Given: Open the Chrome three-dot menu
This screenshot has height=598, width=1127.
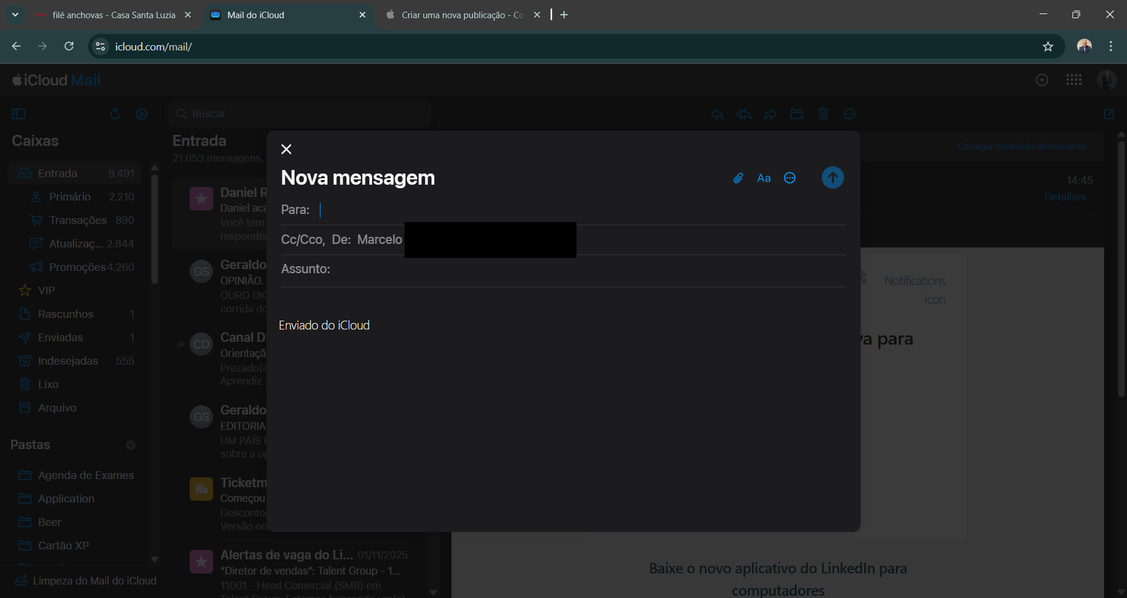Looking at the screenshot, I should [1111, 46].
